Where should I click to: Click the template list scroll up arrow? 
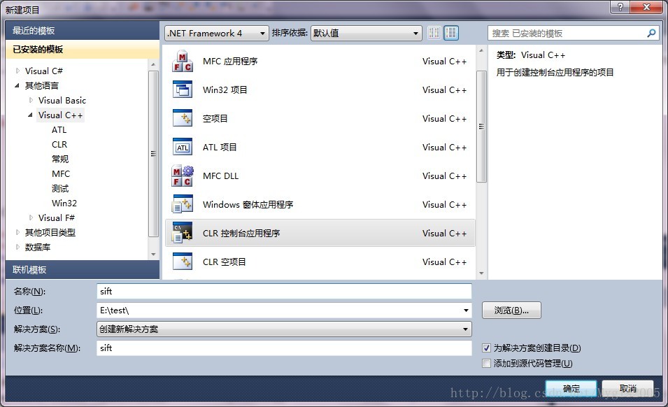click(481, 50)
